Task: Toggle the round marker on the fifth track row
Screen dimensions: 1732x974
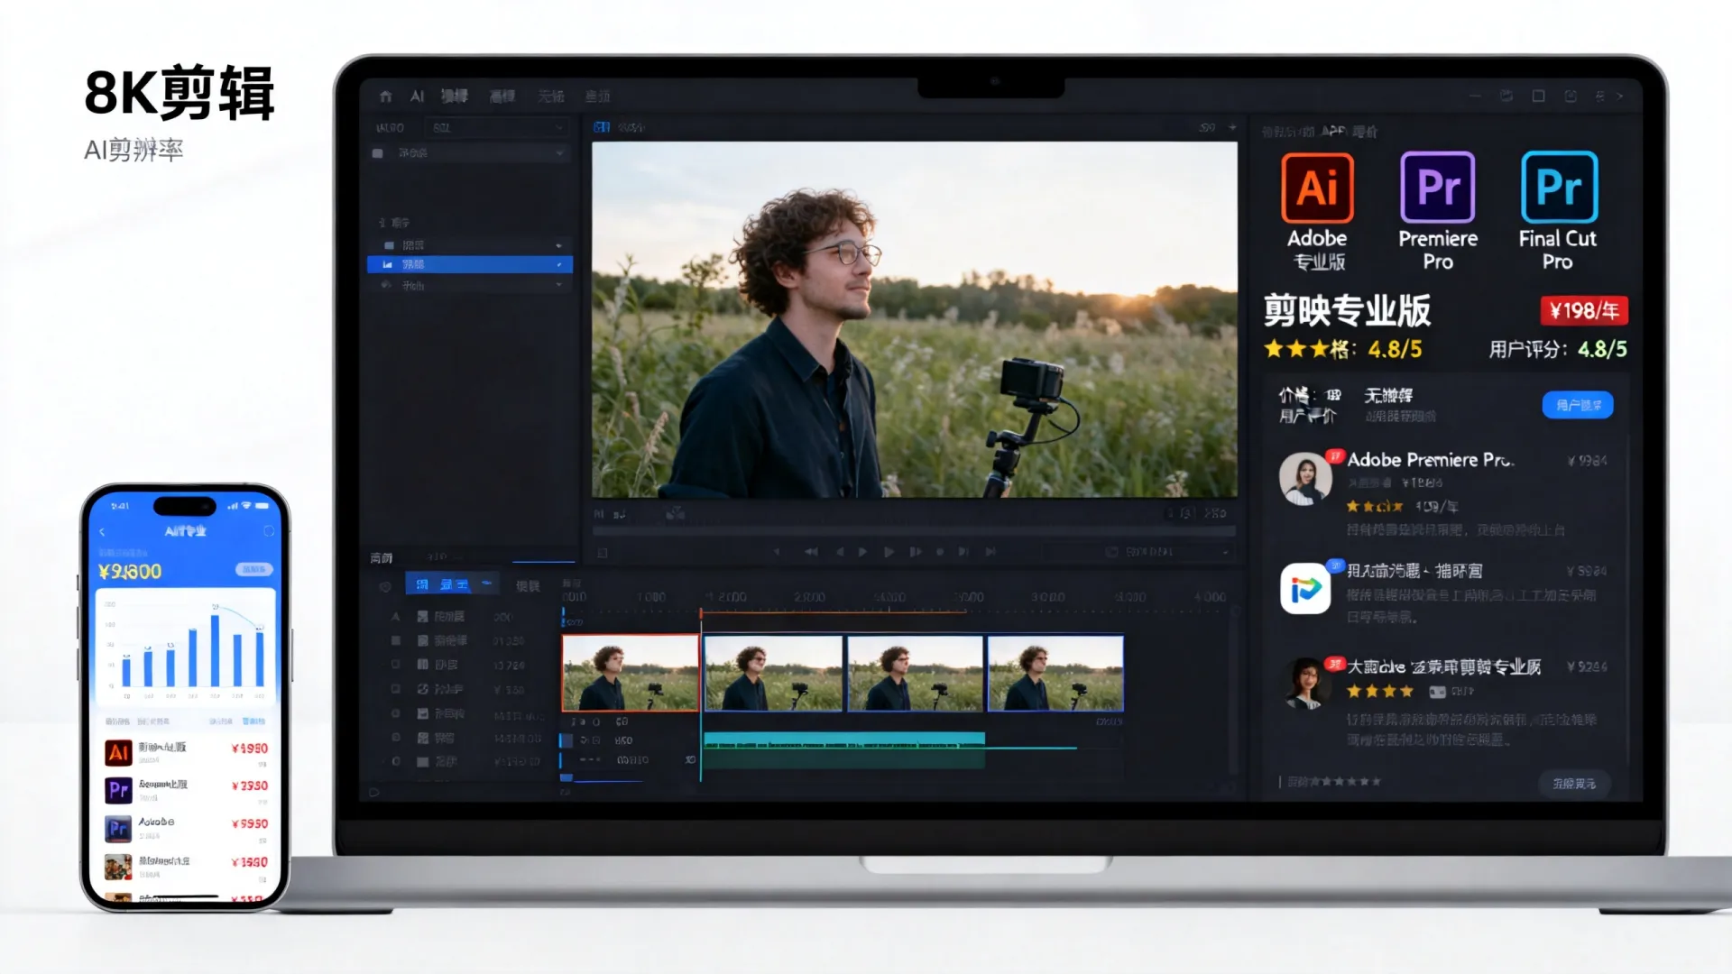Action: pos(395,713)
